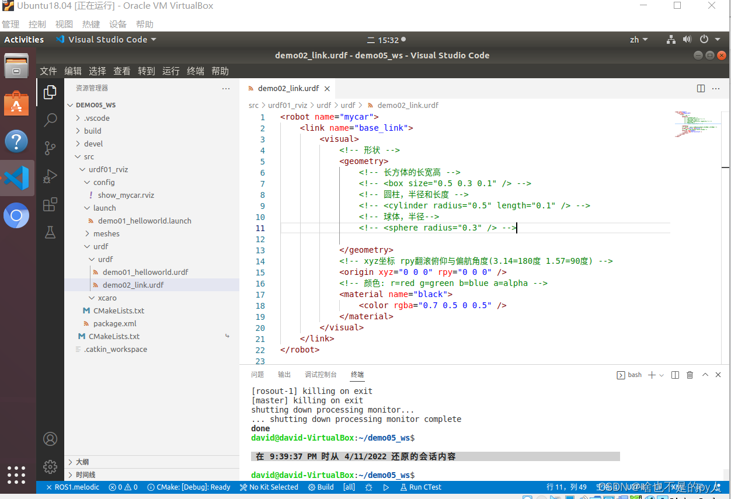Split the editor to the right

701,88
